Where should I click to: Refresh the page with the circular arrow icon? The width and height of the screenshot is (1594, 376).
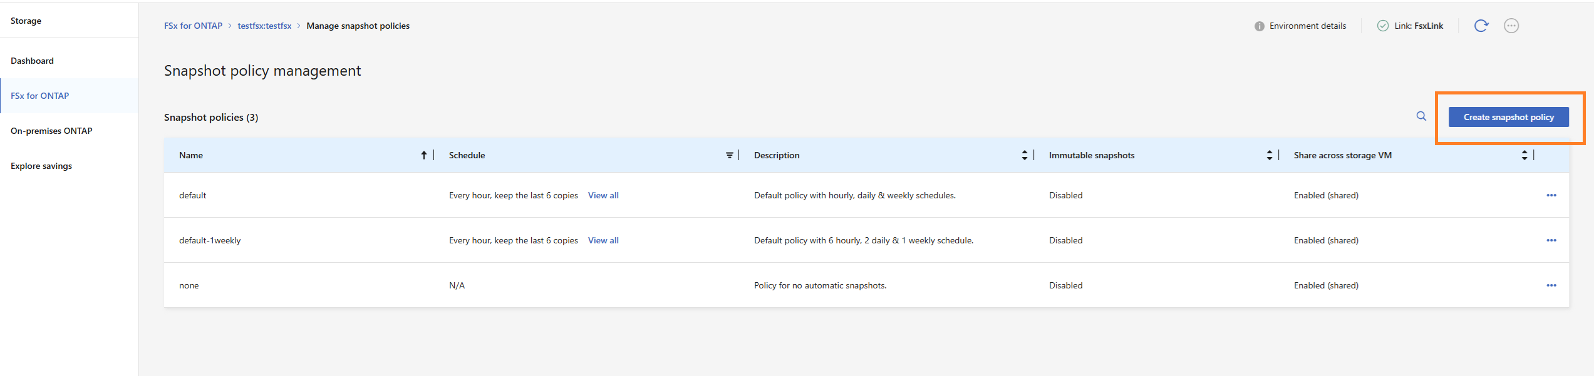(1481, 26)
